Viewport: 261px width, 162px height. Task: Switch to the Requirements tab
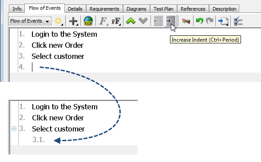point(104,9)
